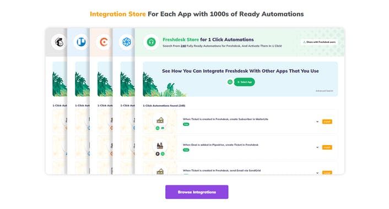The width and height of the screenshot is (389, 209).
Task: Expand the Pipedrive deal automation row
Action: [x=317, y=147]
